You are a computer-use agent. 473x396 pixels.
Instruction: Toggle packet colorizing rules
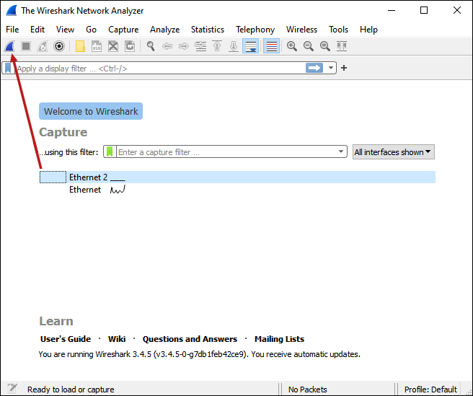tap(271, 46)
